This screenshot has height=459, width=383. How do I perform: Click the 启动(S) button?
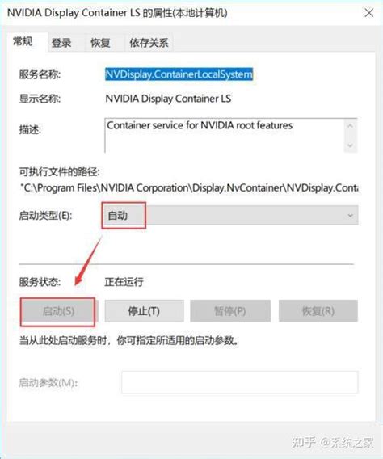[x=58, y=311]
